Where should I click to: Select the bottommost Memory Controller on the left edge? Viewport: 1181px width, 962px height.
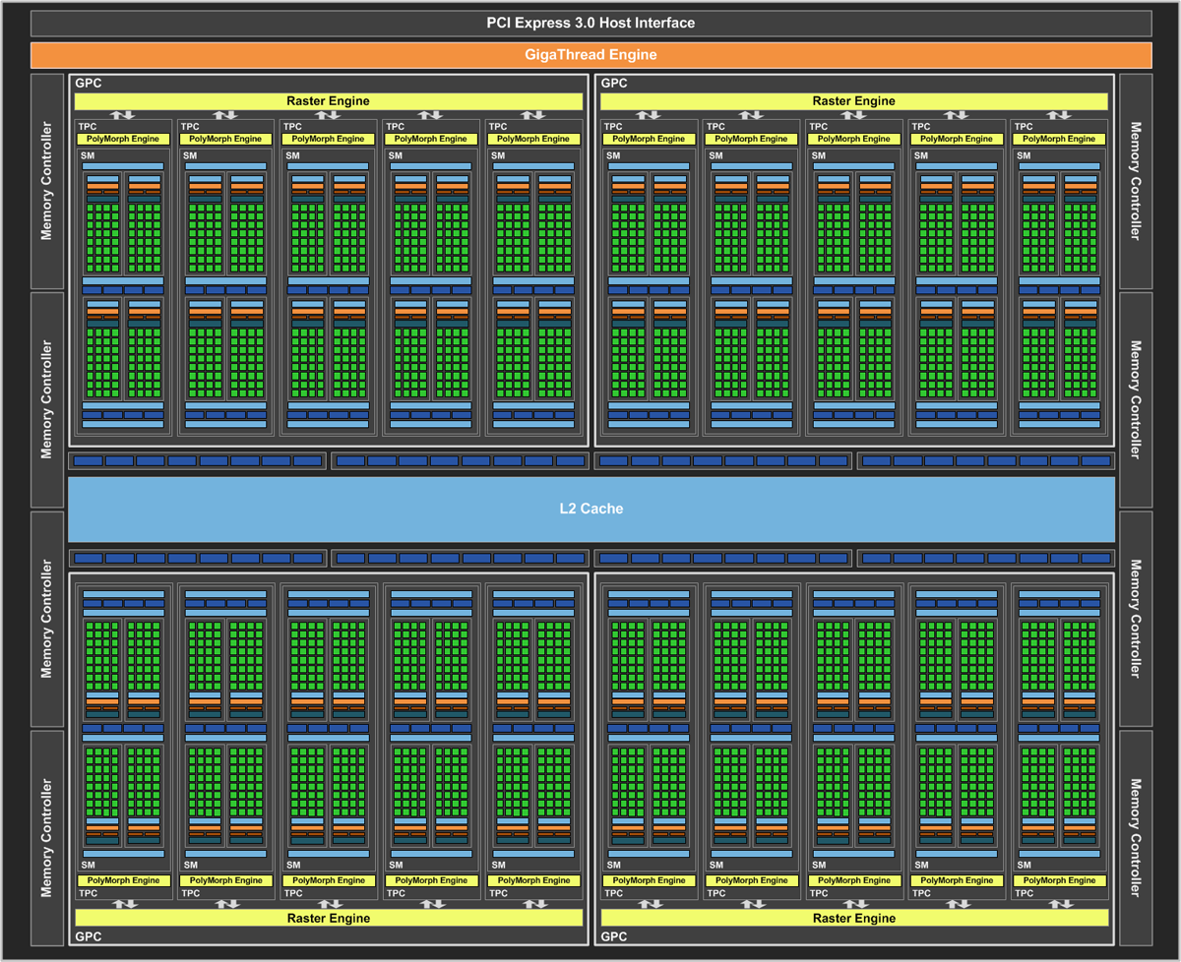(46, 838)
